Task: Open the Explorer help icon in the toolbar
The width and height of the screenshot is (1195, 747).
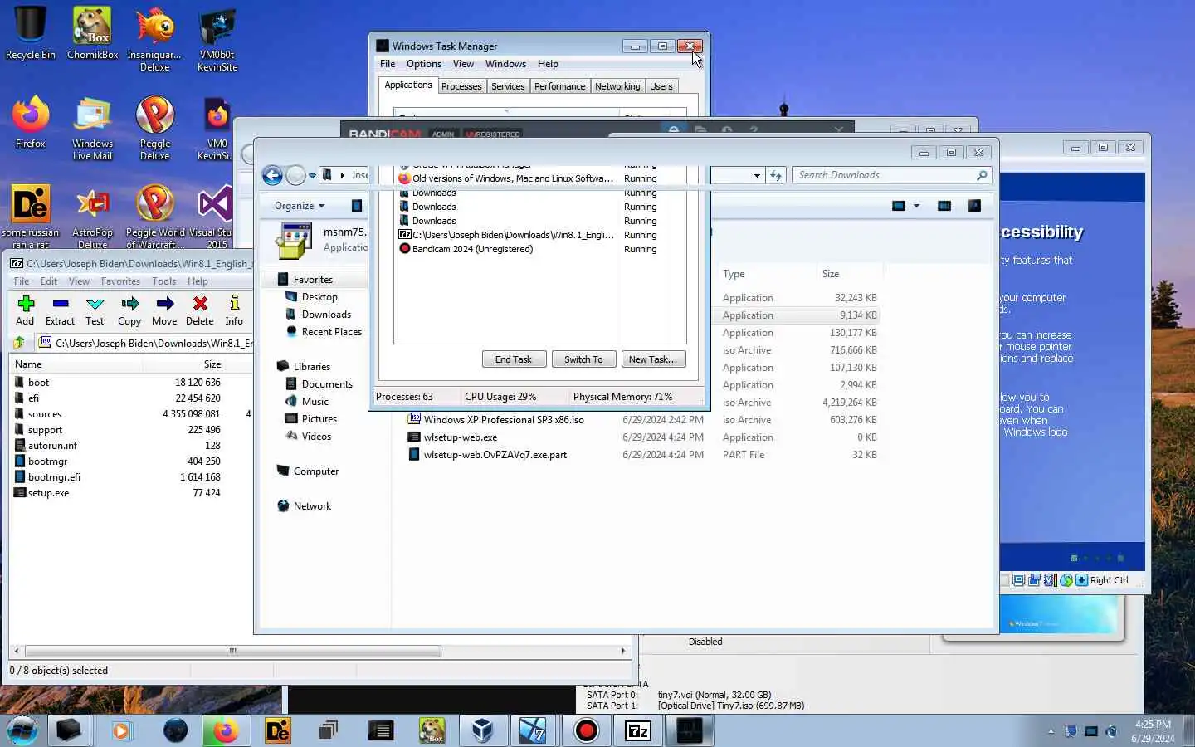Action: coord(974,206)
